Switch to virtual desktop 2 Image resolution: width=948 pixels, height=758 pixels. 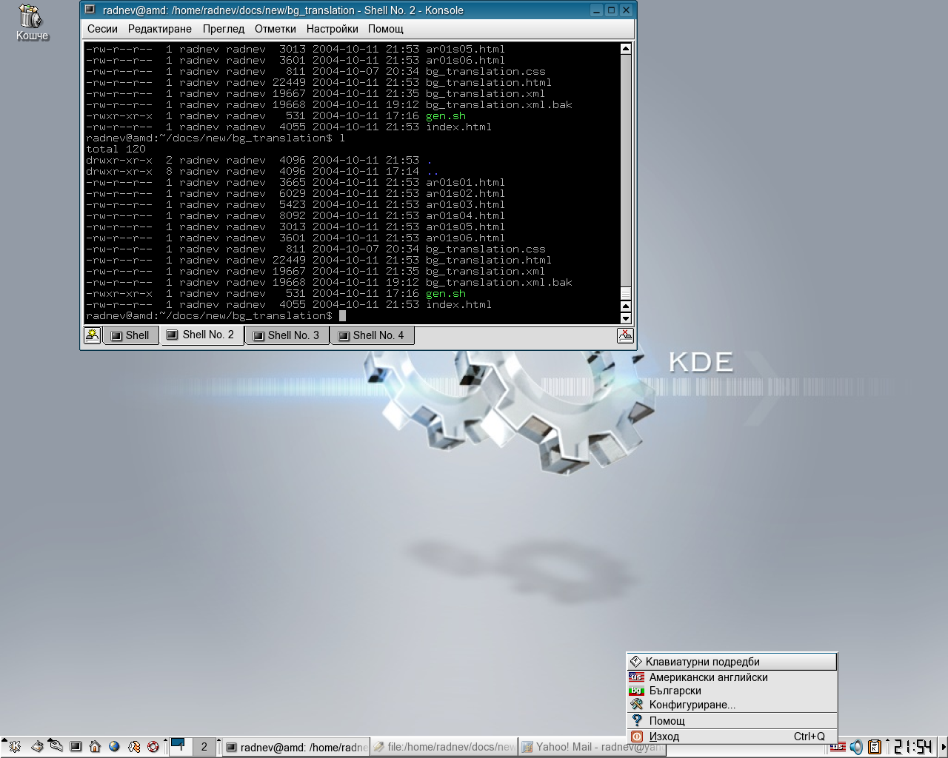[204, 747]
